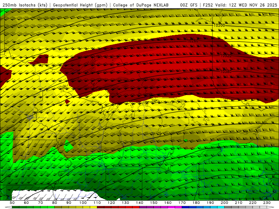Screen dimensions: 279x209
Task: Click the 140 value on the color scale
Action: point(139,203)
